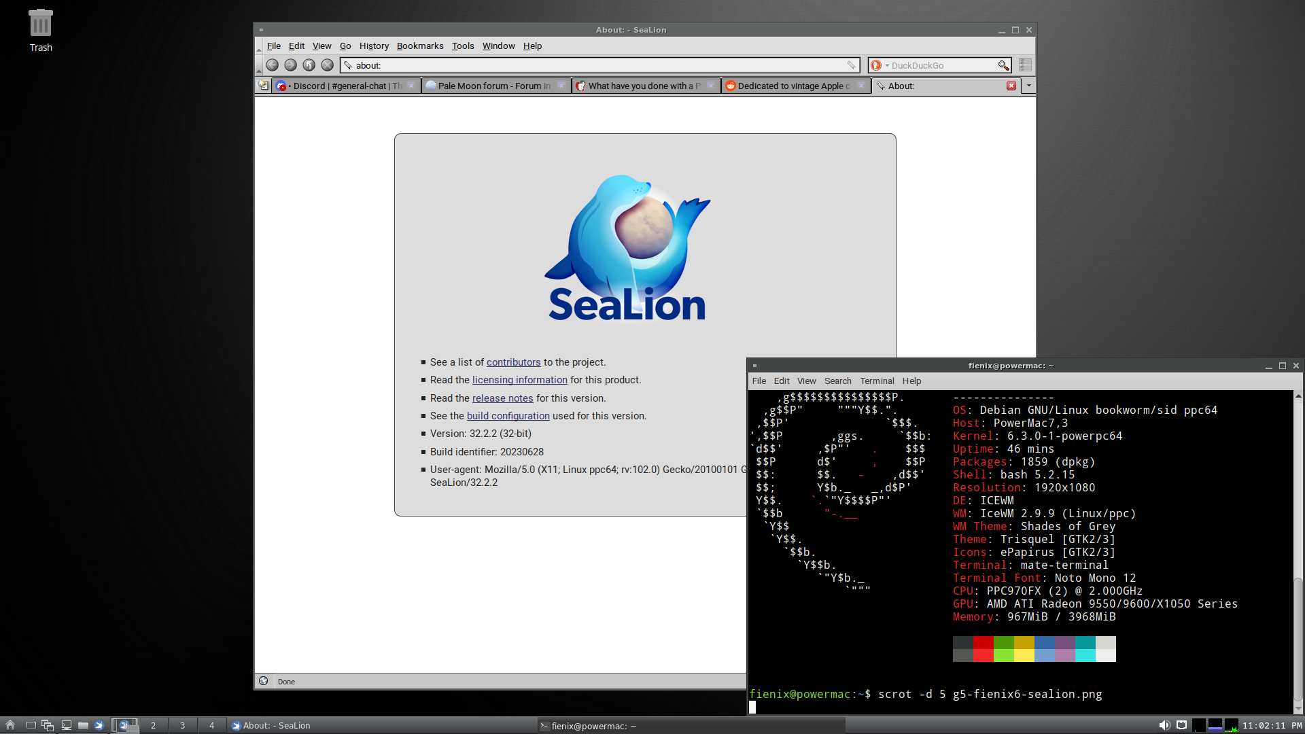Open the Window menu in SeaLion
1305x734 pixels.
coord(499,46)
